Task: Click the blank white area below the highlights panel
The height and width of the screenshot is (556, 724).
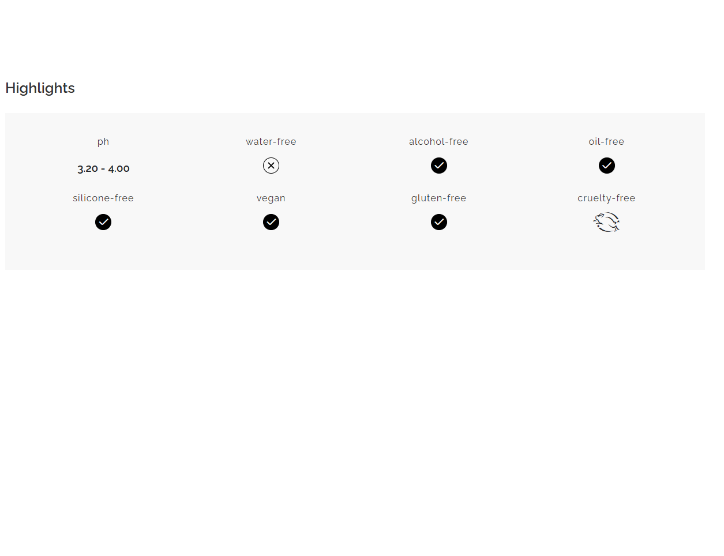Action: click(x=355, y=404)
